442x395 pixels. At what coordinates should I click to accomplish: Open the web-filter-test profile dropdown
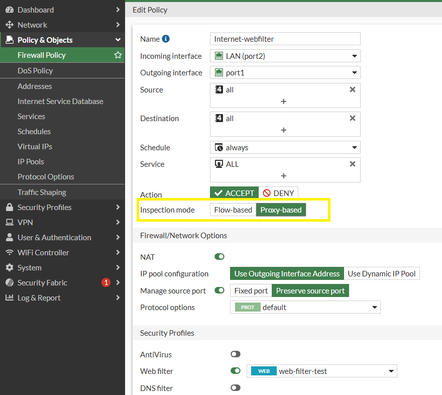pos(321,371)
